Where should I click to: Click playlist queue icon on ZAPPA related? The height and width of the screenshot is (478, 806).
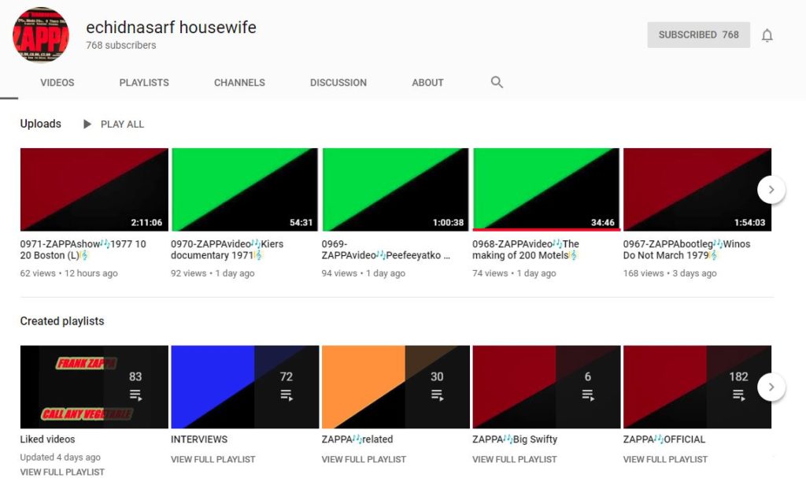click(437, 395)
